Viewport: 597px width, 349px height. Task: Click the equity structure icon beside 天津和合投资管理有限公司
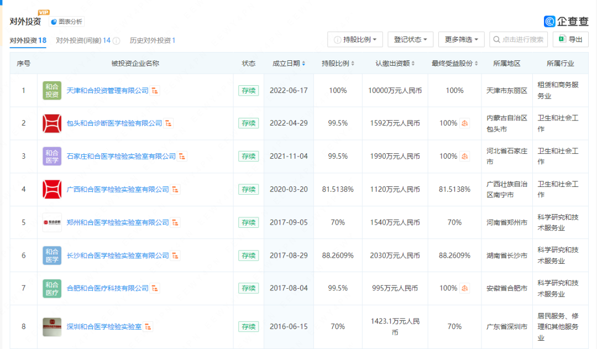point(155,91)
